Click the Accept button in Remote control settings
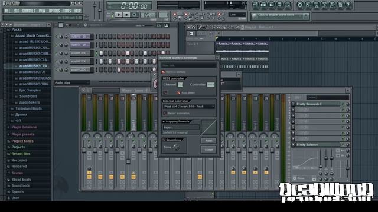Screen dimensions: 378x212 pyautogui.click(x=208, y=150)
